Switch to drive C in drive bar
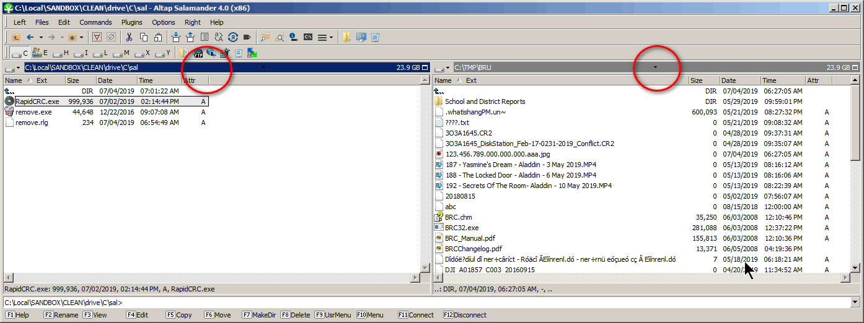Screen dimensions: 864x323 click(x=20, y=53)
